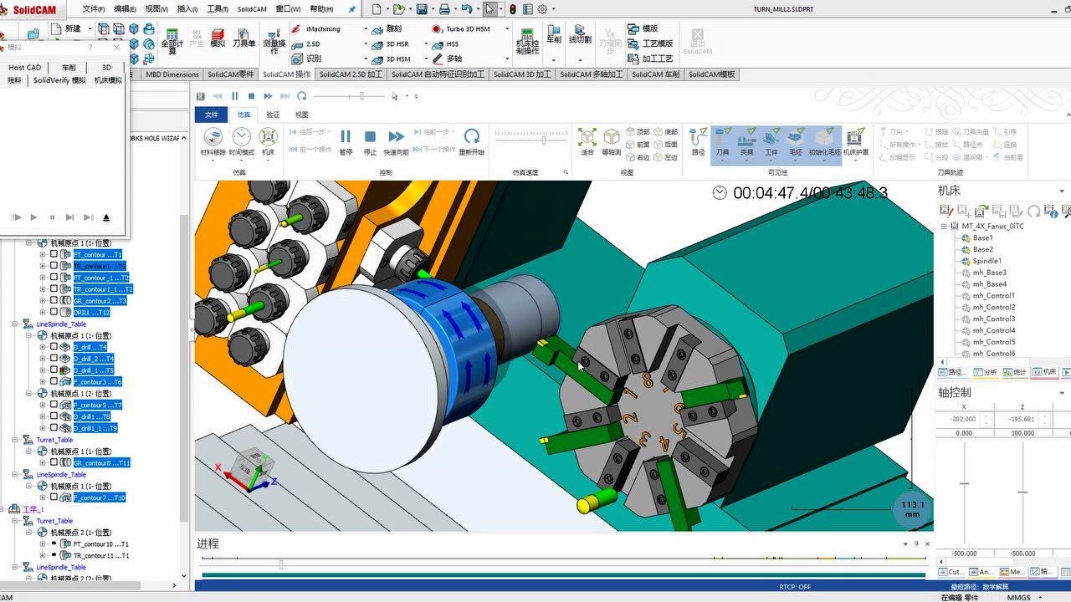1071x602 pixels.
Task: Open the 模拟 simulate icon in ribbon
Action: coord(218,37)
